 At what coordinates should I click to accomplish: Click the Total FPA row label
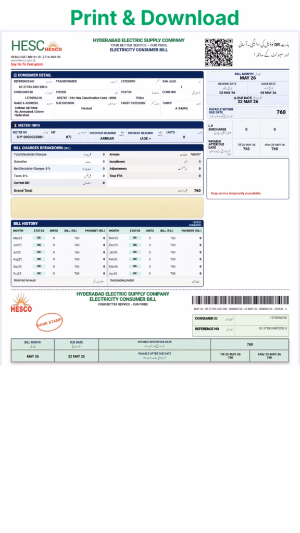(x=116, y=176)
